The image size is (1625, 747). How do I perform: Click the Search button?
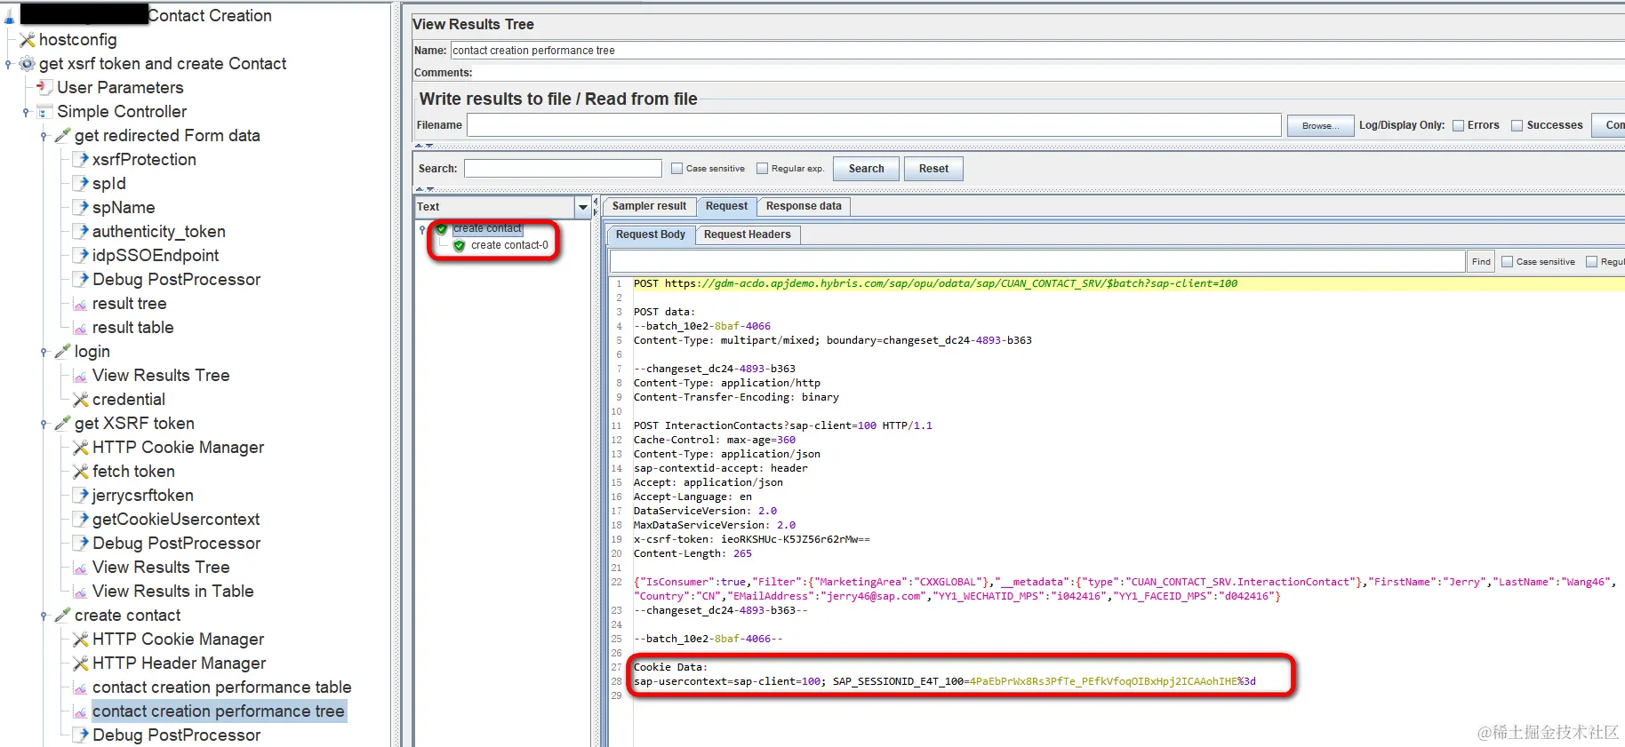866,169
